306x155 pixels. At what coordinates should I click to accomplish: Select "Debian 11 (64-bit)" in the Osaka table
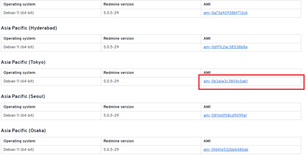coord(19,150)
